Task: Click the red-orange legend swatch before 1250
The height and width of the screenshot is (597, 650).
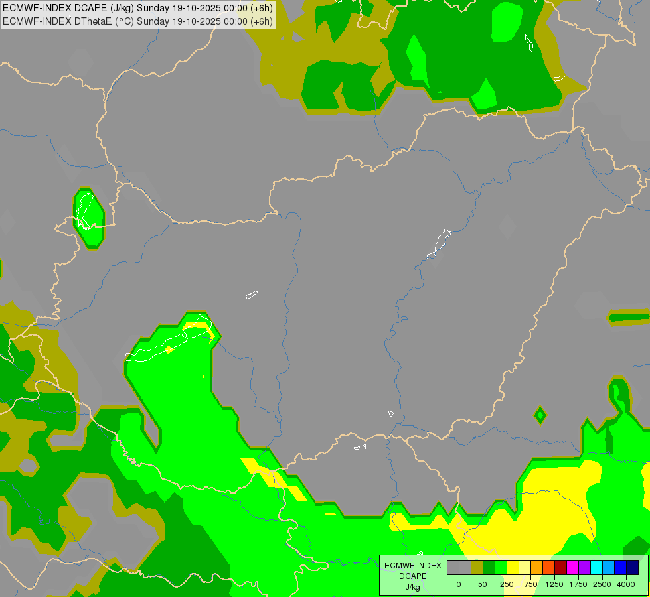Action: [549, 568]
